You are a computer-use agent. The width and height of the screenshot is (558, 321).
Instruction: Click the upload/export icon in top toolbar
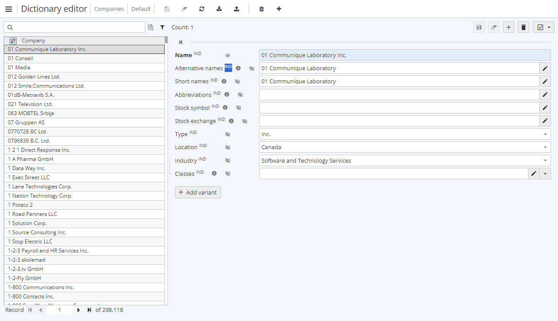[236, 9]
